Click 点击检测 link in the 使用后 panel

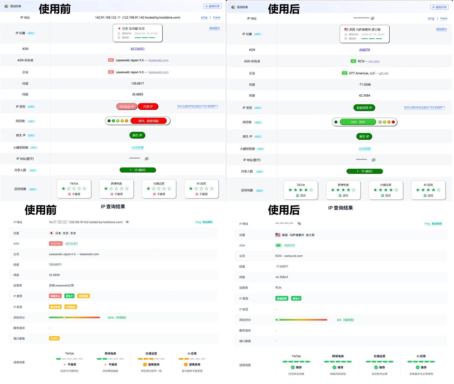364,149
